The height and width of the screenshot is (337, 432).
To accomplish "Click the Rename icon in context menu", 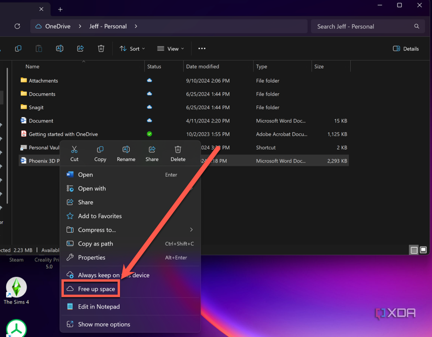I will click(x=126, y=150).
